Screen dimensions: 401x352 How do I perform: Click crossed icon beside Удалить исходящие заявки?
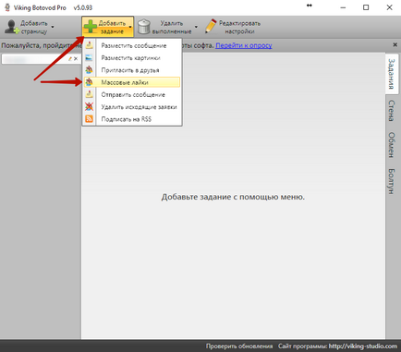pyautogui.click(x=90, y=107)
